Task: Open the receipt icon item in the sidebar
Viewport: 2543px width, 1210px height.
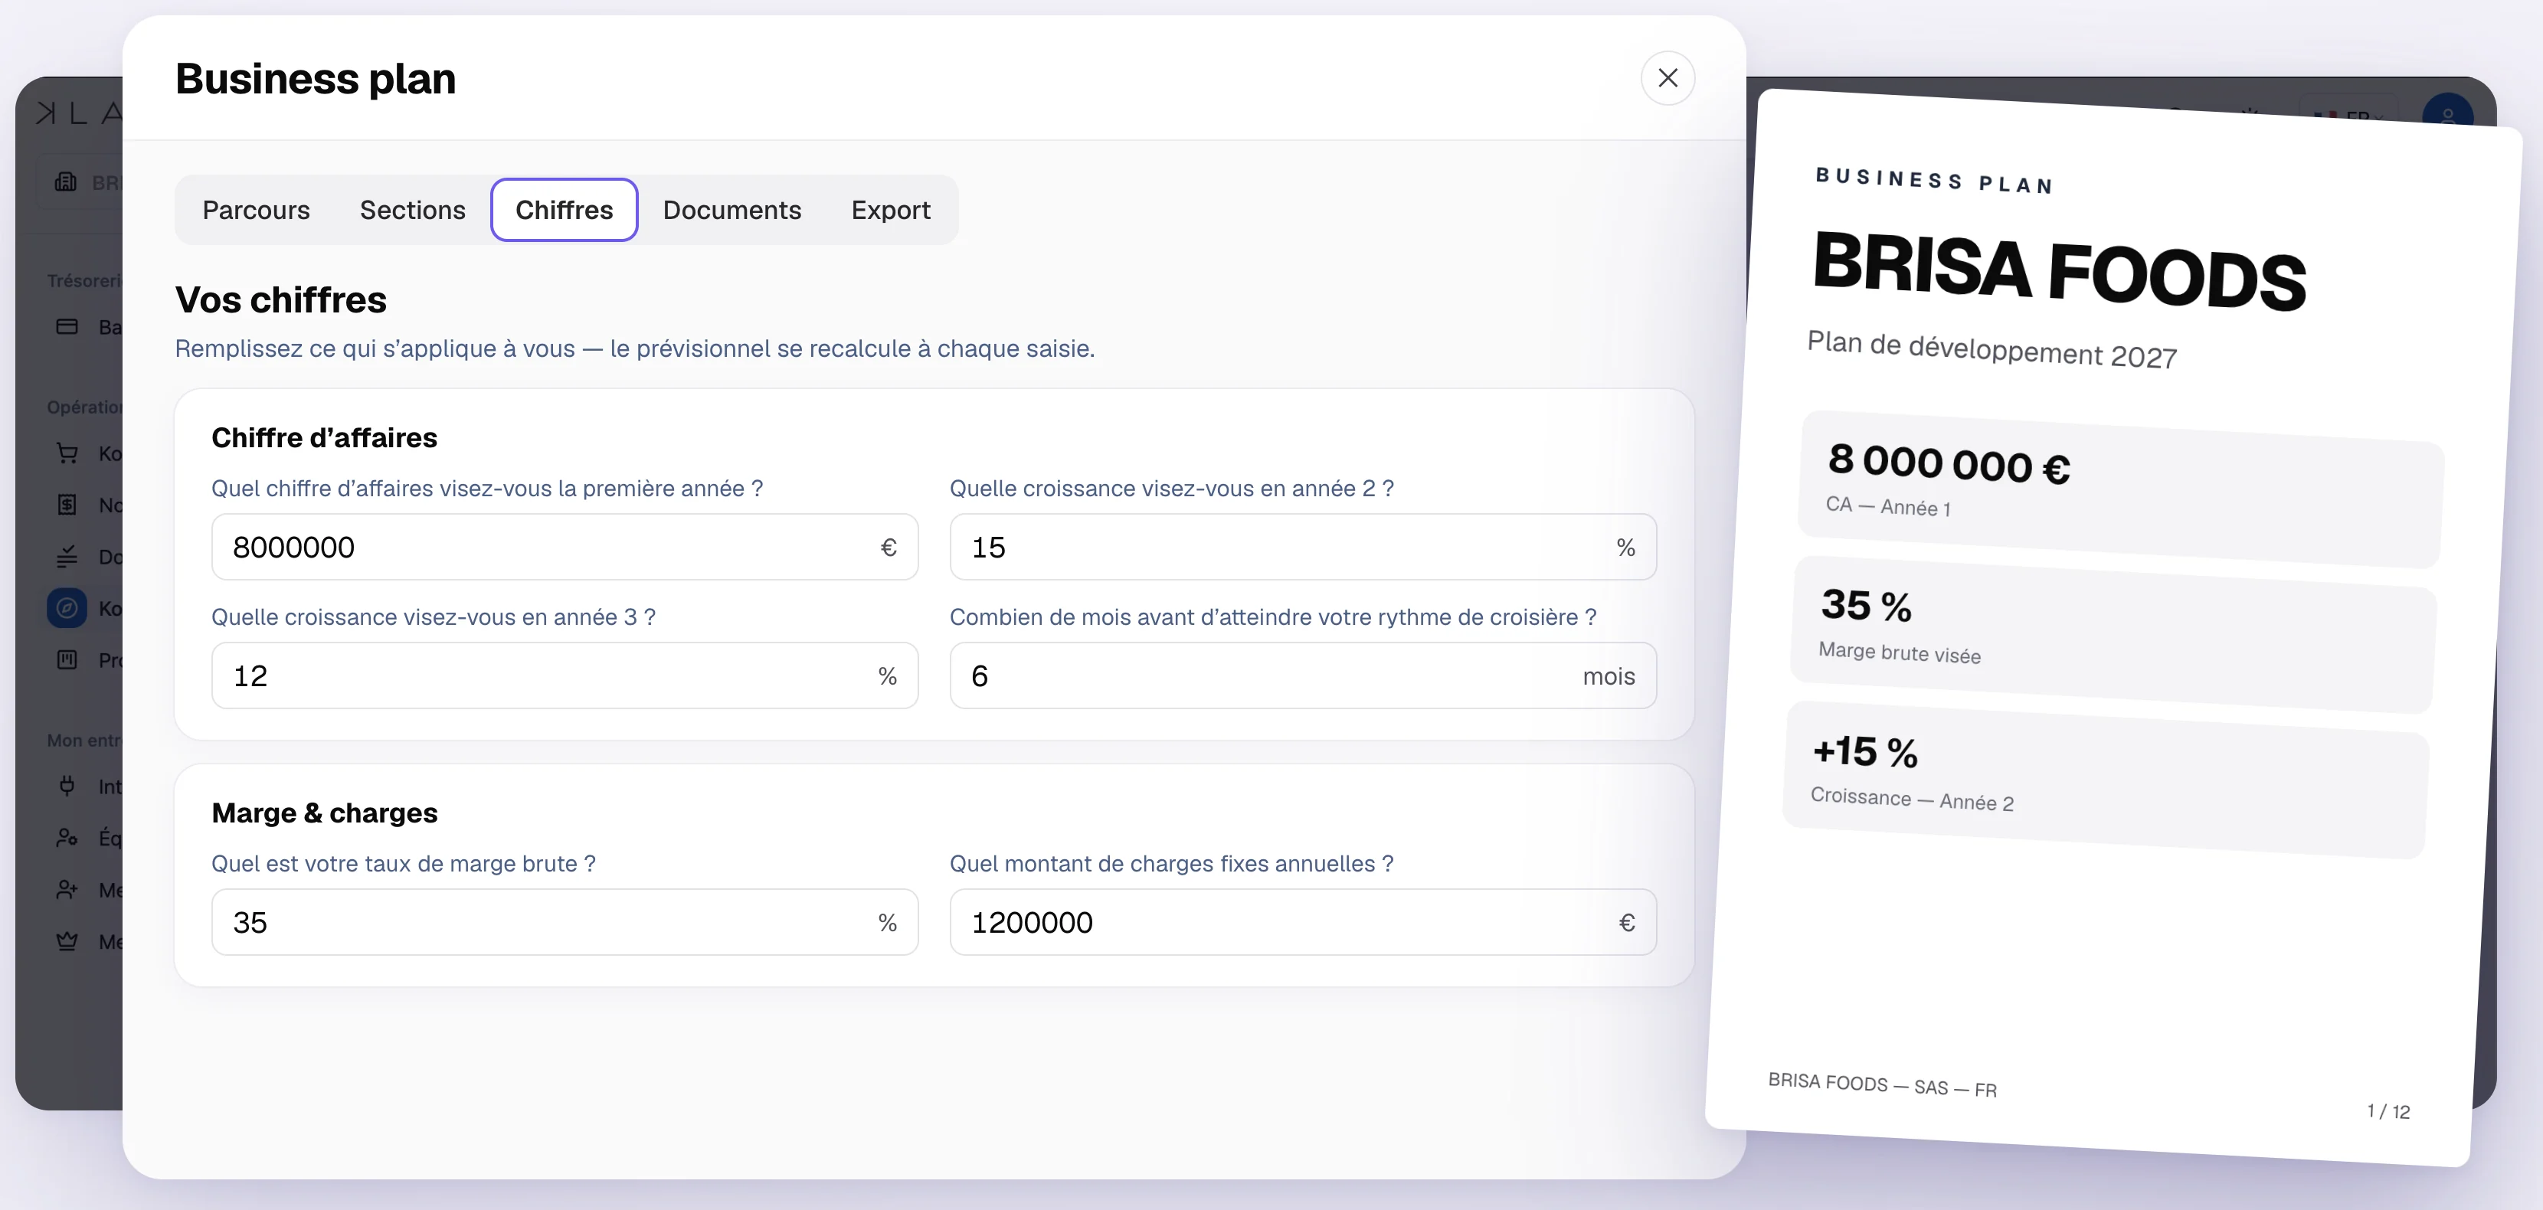Action: click(67, 505)
